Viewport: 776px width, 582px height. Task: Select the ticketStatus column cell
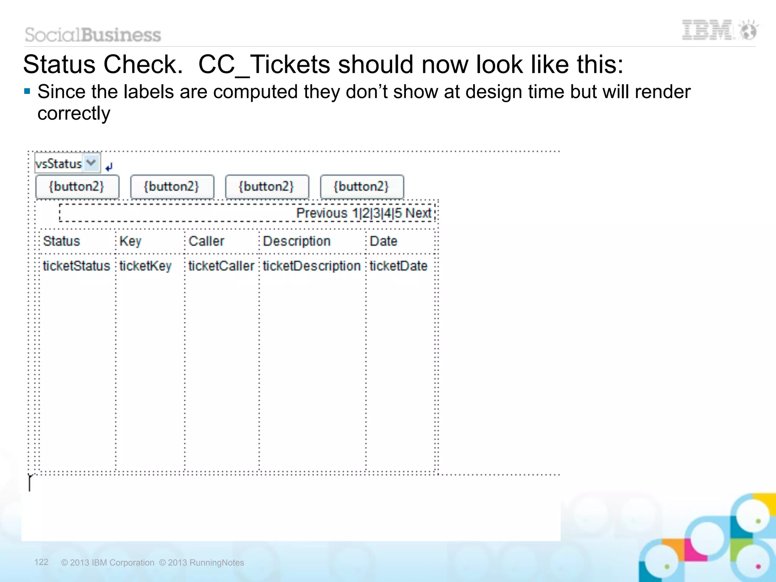click(x=76, y=266)
